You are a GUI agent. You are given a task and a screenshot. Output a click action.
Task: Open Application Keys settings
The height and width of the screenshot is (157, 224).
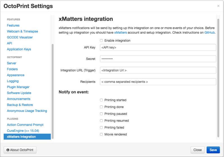[x=19, y=49]
